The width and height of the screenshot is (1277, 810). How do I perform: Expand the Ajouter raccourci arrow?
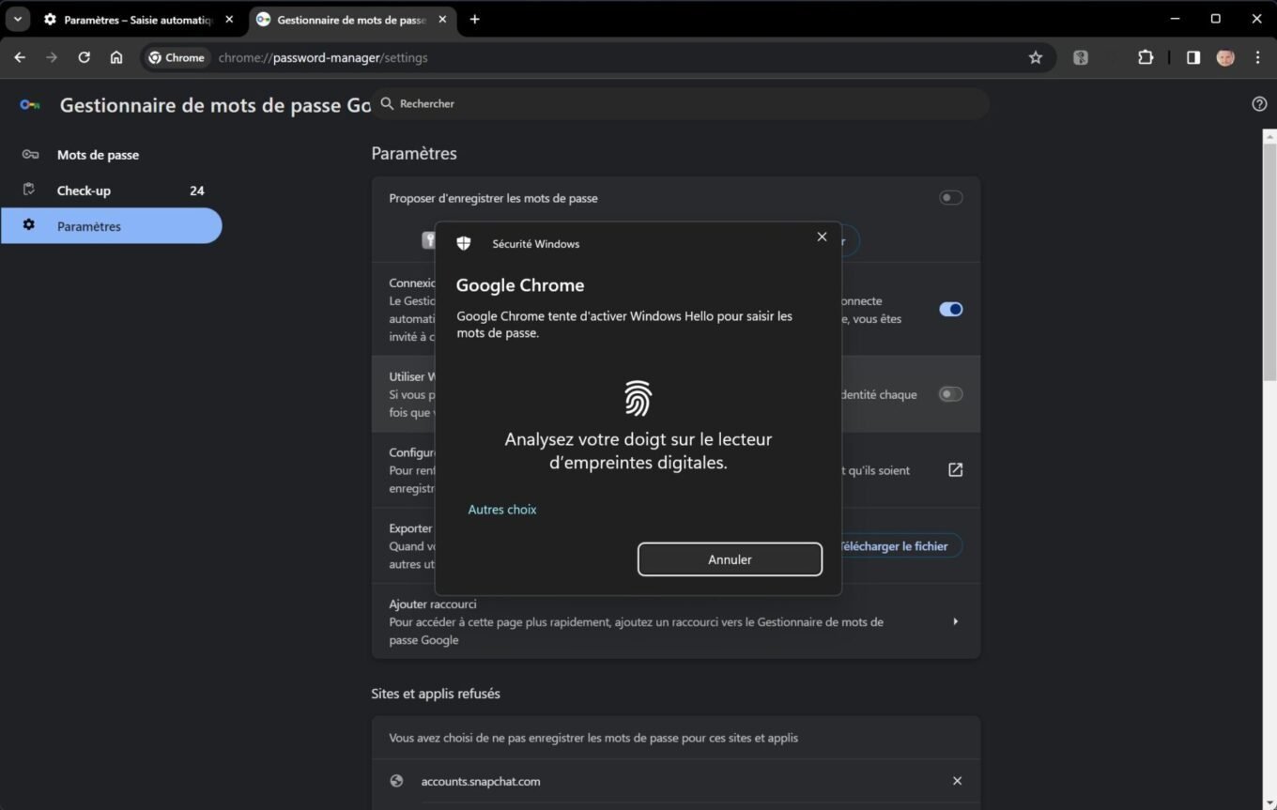point(956,621)
